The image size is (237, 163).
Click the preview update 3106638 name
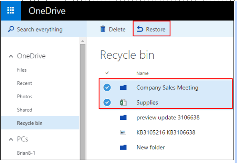click(x=168, y=117)
